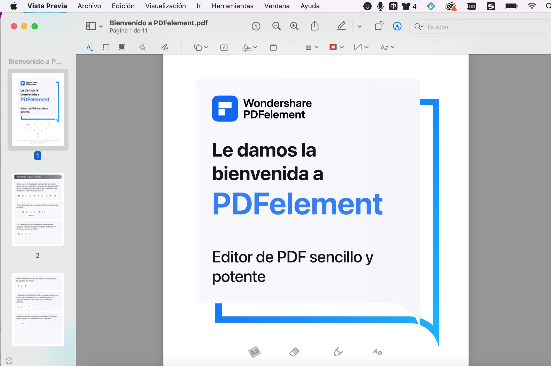Click the battery status icon
The image size is (551, 366).
(x=511, y=6)
